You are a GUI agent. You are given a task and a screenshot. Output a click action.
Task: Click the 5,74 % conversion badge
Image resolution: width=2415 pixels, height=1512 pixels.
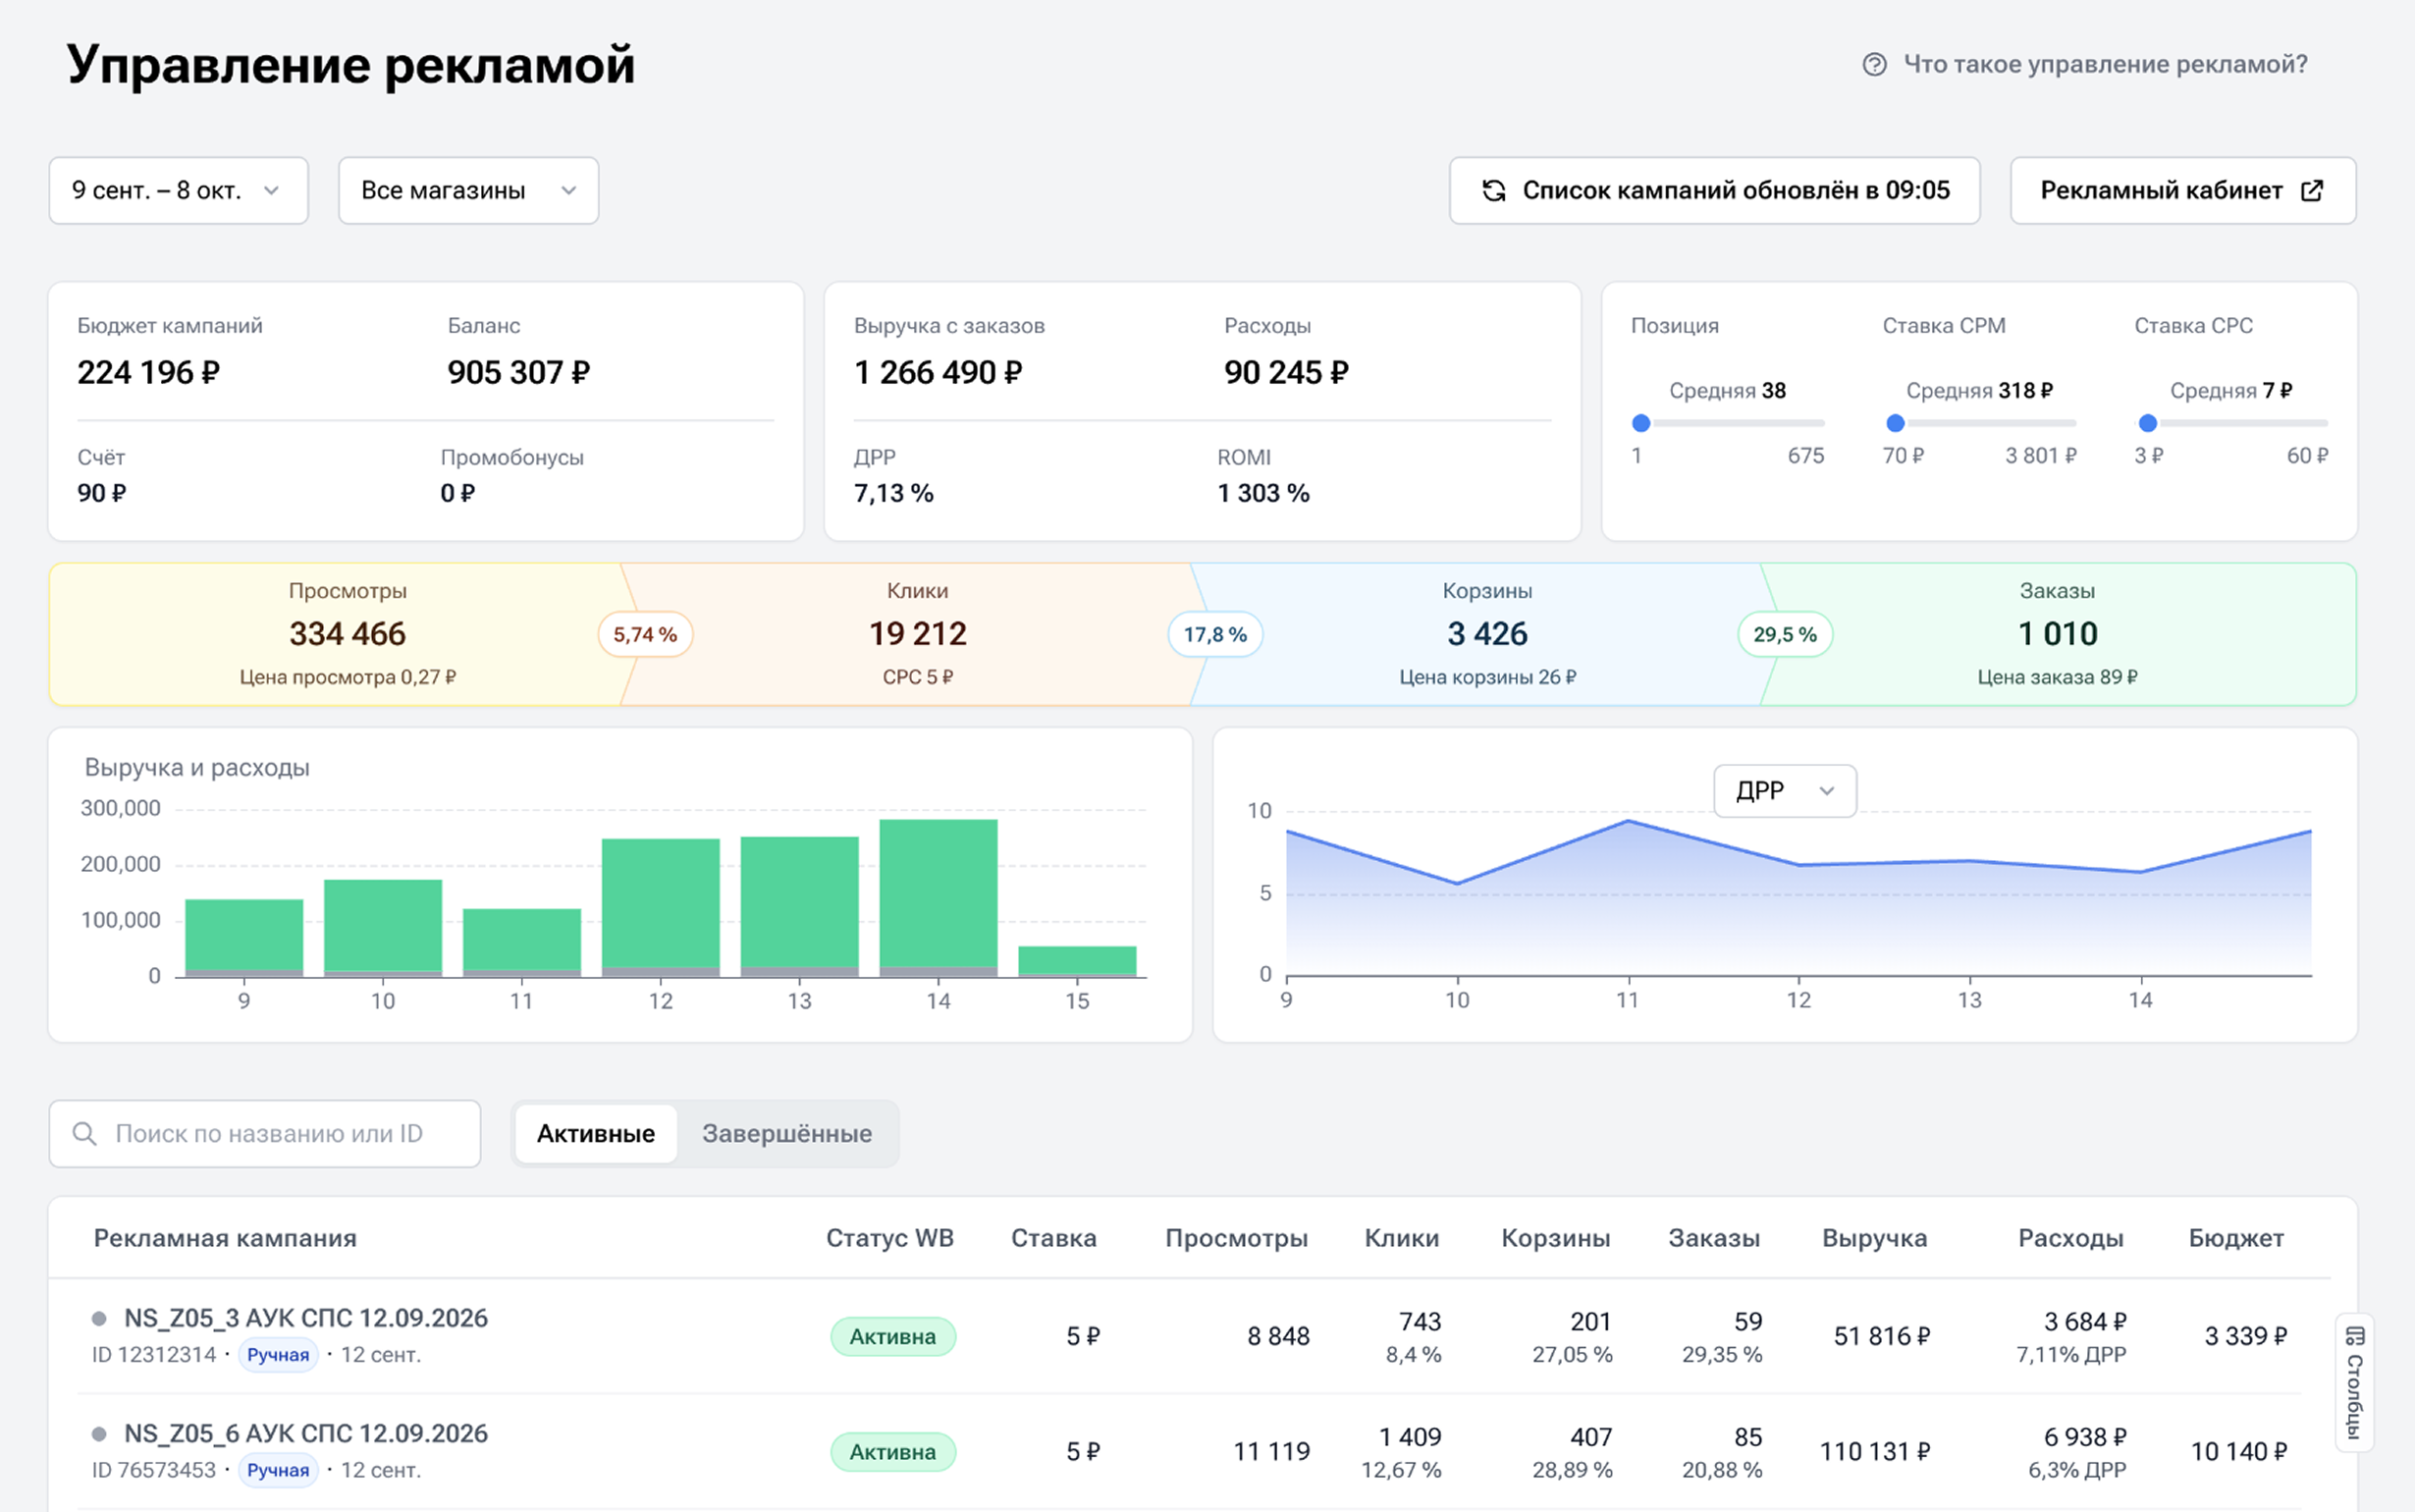pos(646,635)
